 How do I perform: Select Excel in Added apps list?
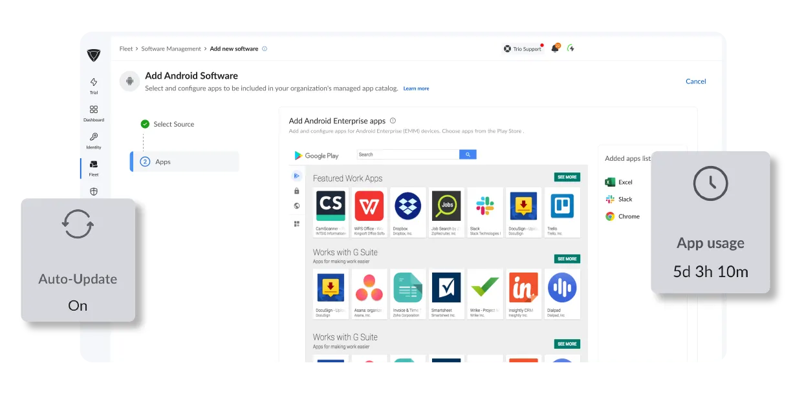[619, 182]
